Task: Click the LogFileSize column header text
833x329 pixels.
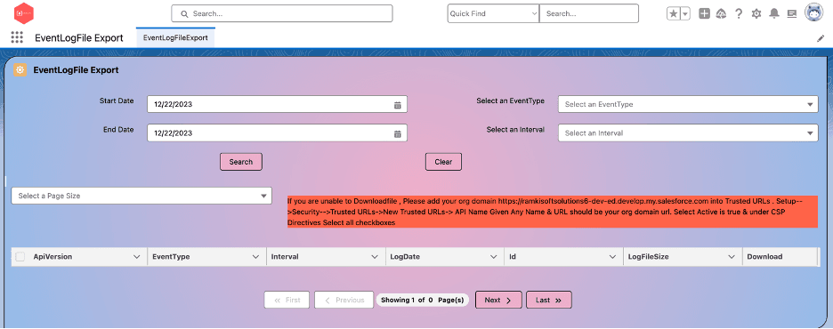Action: point(648,257)
